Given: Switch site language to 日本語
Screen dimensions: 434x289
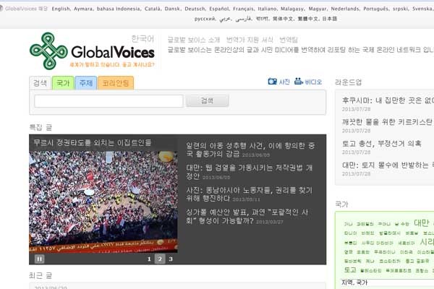Looking at the screenshot, I should tap(329, 19).
